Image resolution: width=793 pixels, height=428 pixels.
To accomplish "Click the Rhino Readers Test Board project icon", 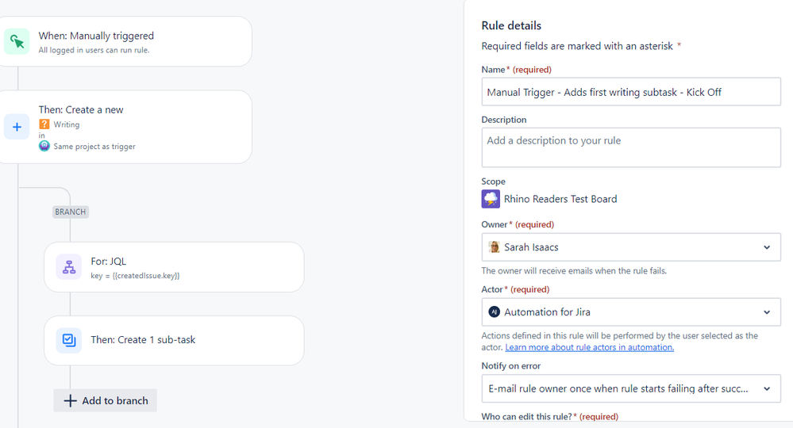I will (x=491, y=199).
